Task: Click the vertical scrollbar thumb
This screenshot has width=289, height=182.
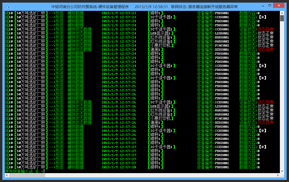Action: pyautogui.click(x=282, y=18)
